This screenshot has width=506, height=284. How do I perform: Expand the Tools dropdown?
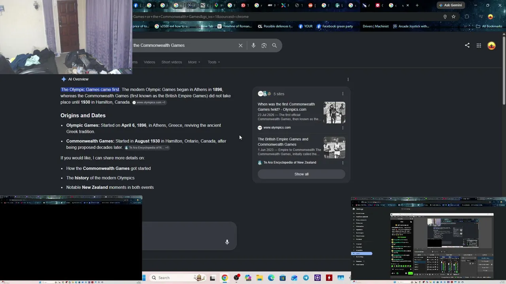point(214,62)
